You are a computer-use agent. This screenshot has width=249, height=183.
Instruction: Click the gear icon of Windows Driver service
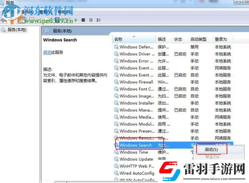[x=116, y=54]
